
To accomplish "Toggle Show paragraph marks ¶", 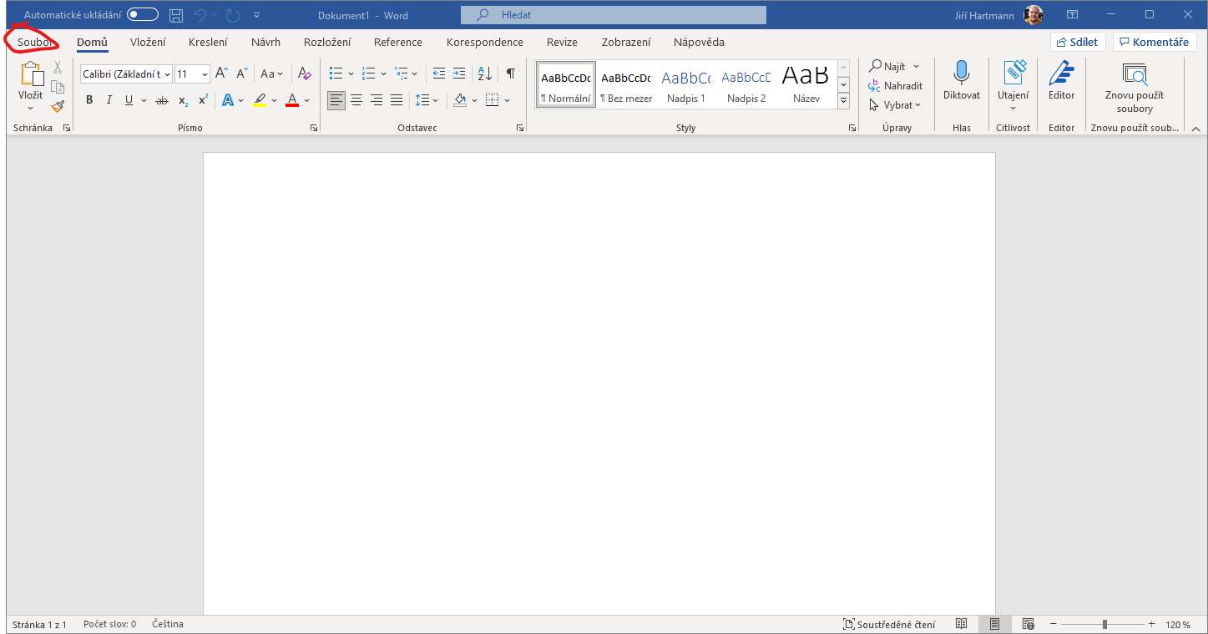I will (510, 74).
